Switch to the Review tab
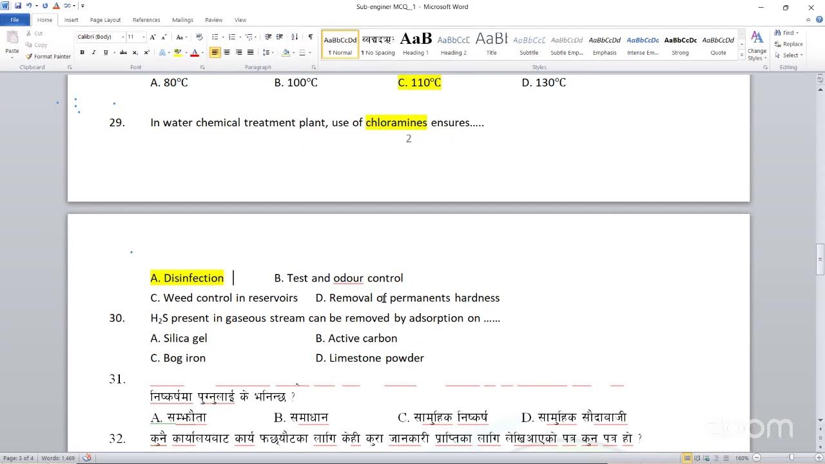The image size is (825, 464). click(x=213, y=20)
